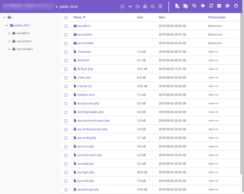Click the file icon next to 404.html

coord(75,60)
